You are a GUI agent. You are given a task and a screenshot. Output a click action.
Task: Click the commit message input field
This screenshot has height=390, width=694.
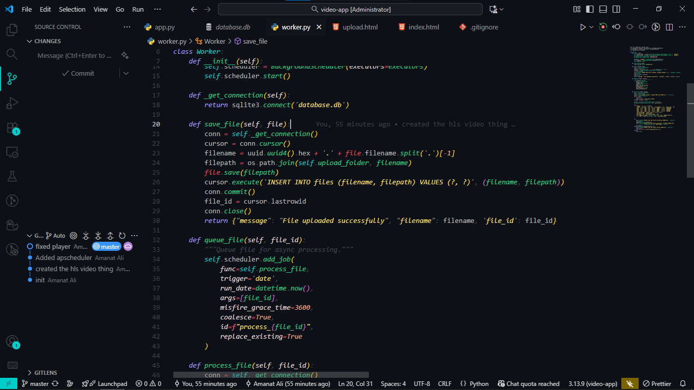click(74, 56)
